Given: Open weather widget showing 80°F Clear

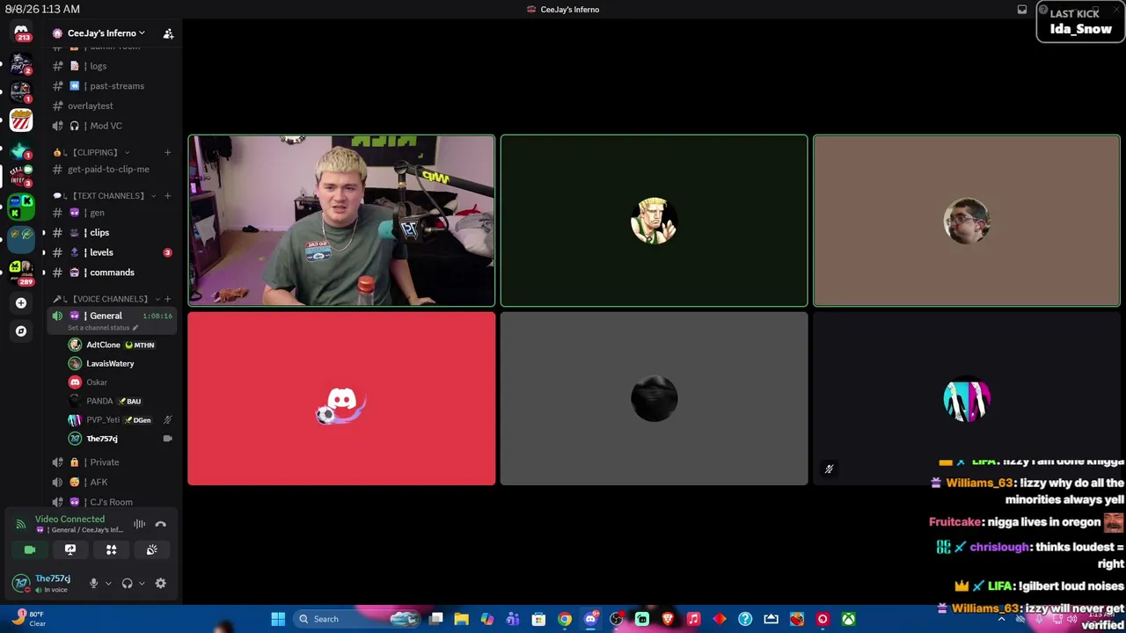Looking at the screenshot, I should pos(28,619).
